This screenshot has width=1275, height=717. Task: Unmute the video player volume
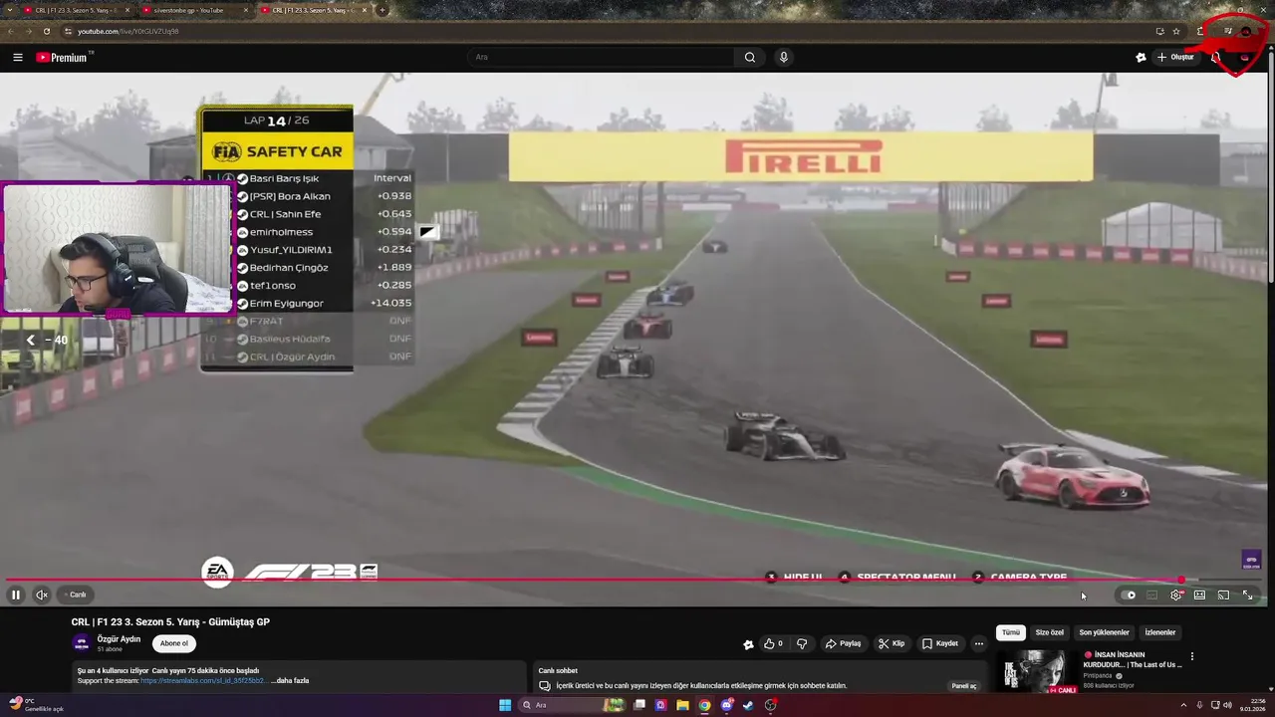[x=42, y=595]
